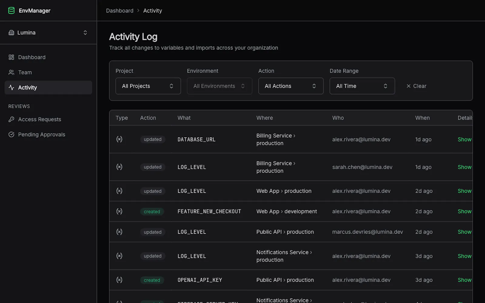The width and height of the screenshot is (485, 303).
Task: Select the Activity sidebar item
Action: (x=48, y=88)
